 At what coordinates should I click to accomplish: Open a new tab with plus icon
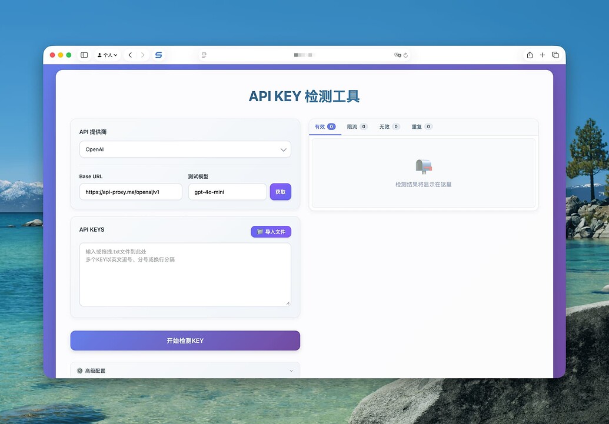coord(542,55)
